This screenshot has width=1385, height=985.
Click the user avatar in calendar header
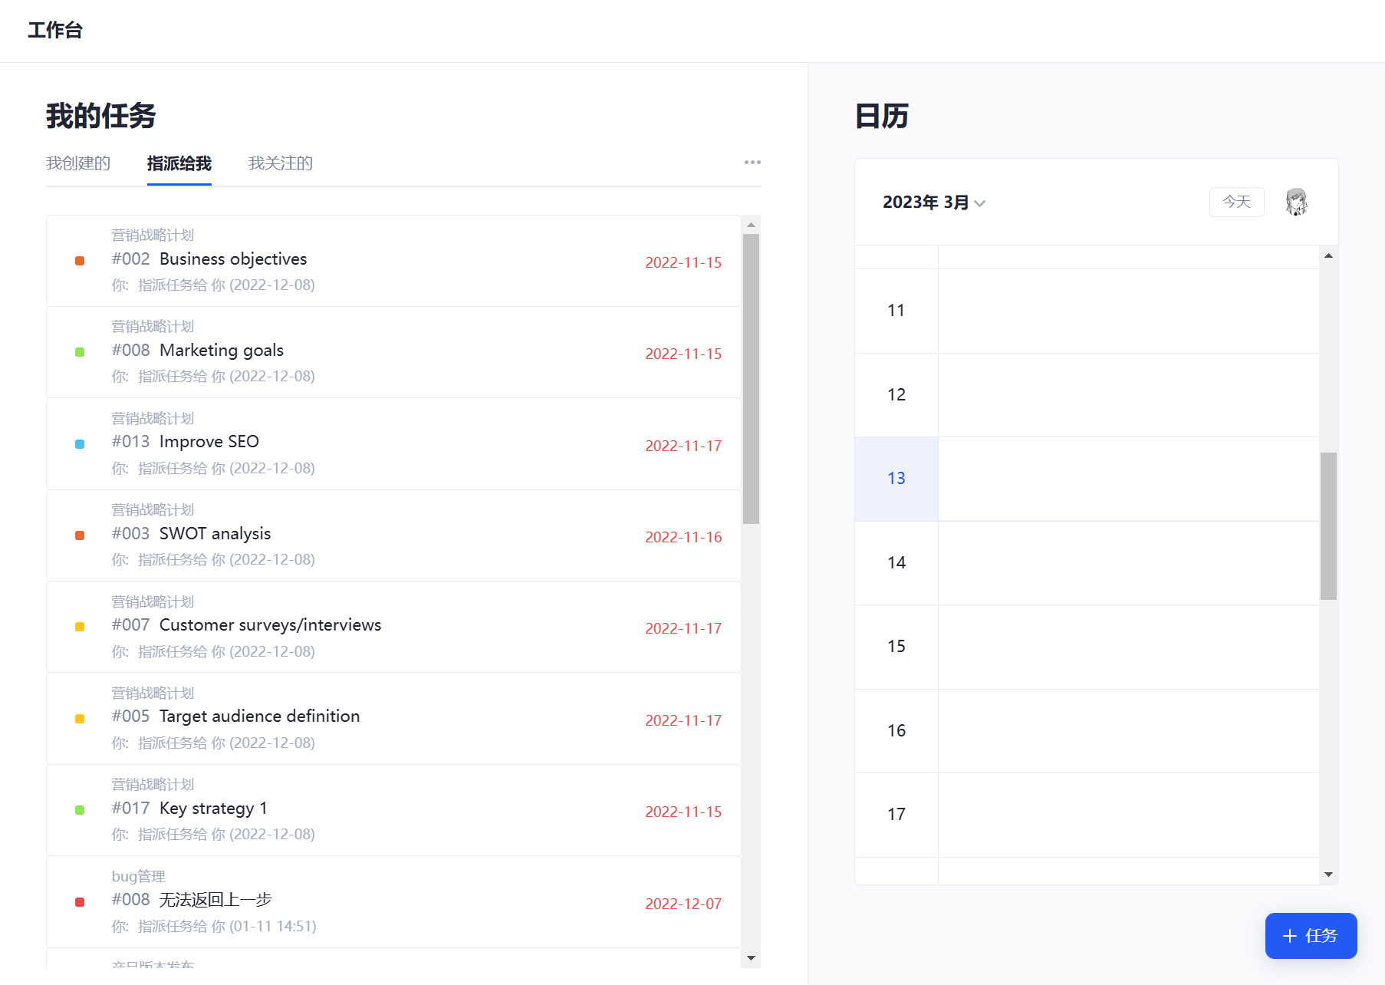(1296, 202)
